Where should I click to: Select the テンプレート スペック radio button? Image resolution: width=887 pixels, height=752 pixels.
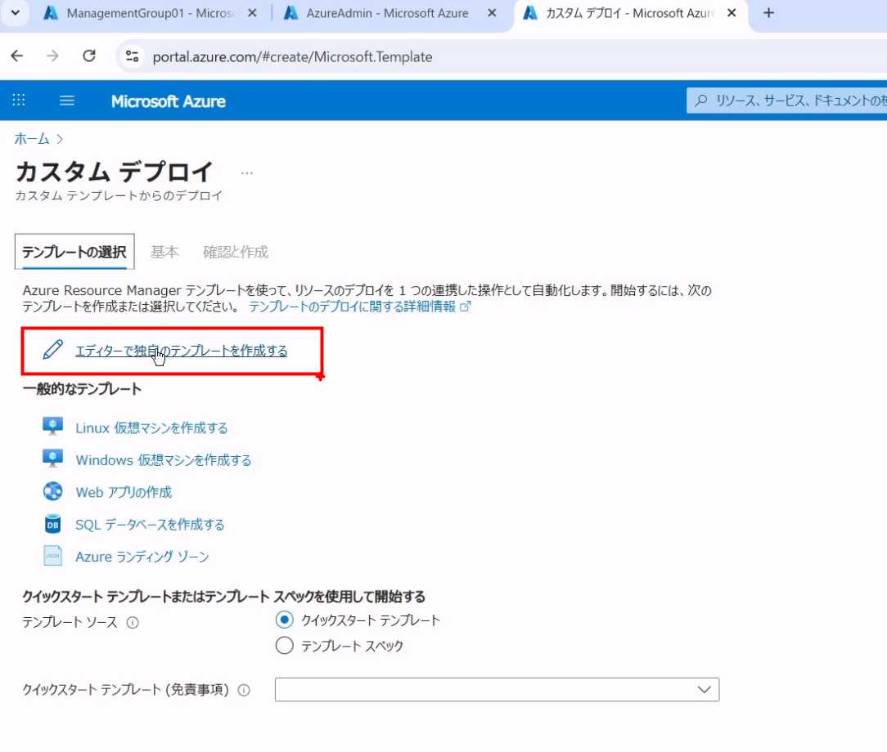click(x=284, y=646)
